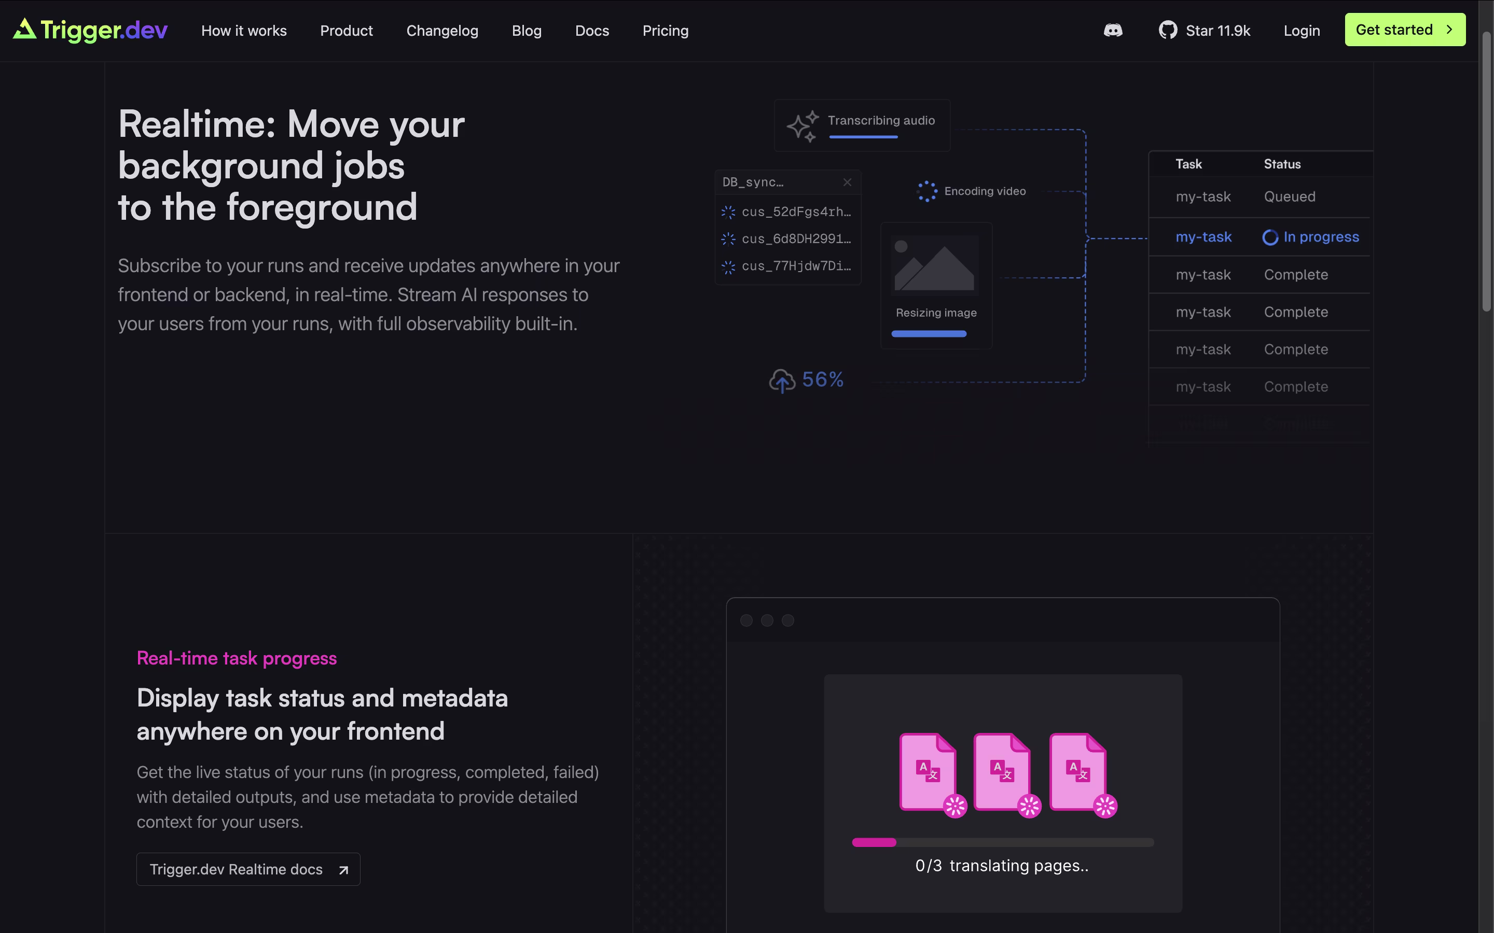Image resolution: width=1494 pixels, height=933 pixels.
Task: Open the Blog nav link
Action: click(527, 30)
